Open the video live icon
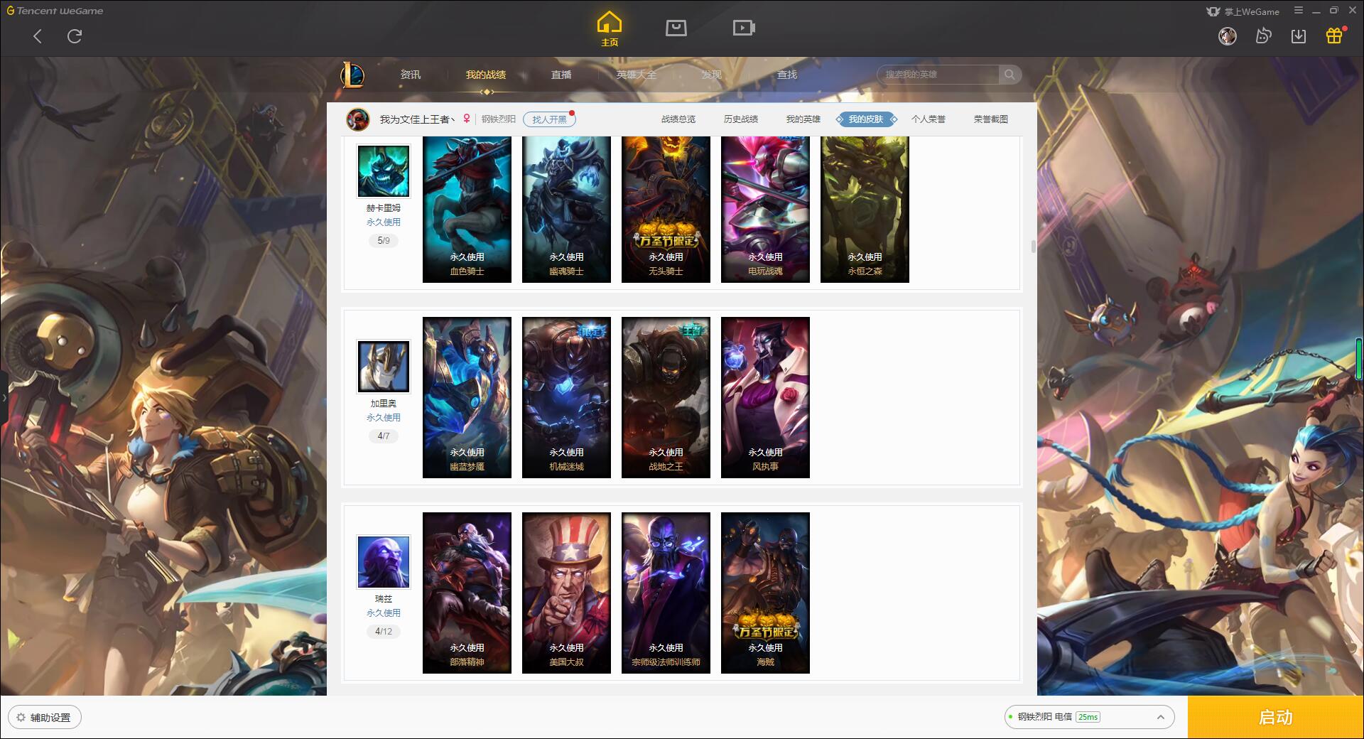1364x739 pixels. point(744,28)
